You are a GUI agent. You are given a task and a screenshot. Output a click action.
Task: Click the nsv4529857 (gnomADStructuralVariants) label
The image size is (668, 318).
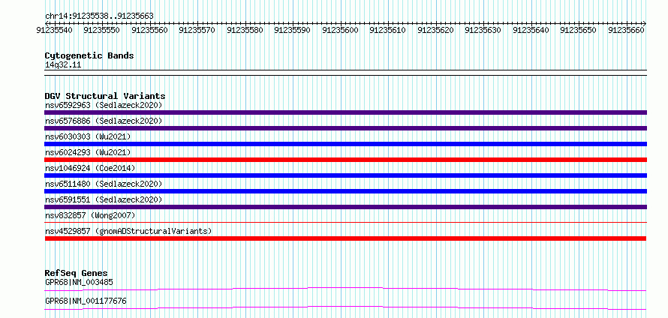tap(128, 231)
